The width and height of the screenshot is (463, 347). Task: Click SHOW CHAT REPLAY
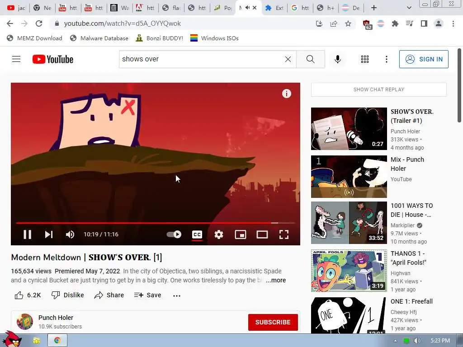tap(378, 89)
